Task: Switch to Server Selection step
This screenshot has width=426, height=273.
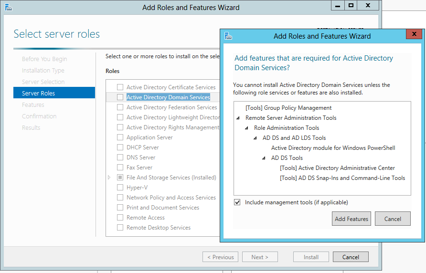Action: [43, 82]
